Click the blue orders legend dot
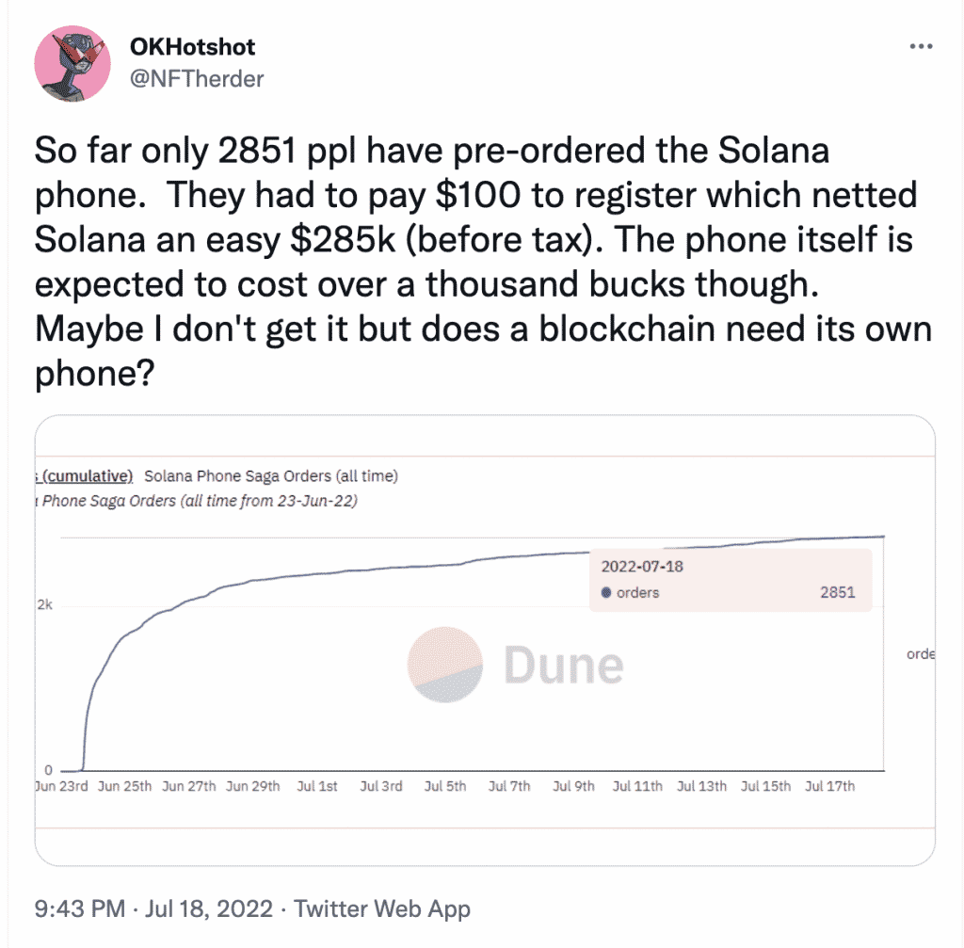 point(606,593)
